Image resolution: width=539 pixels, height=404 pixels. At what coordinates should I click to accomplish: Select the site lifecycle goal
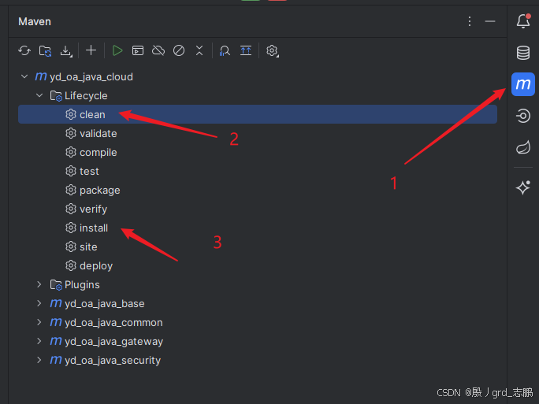tap(88, 246)
